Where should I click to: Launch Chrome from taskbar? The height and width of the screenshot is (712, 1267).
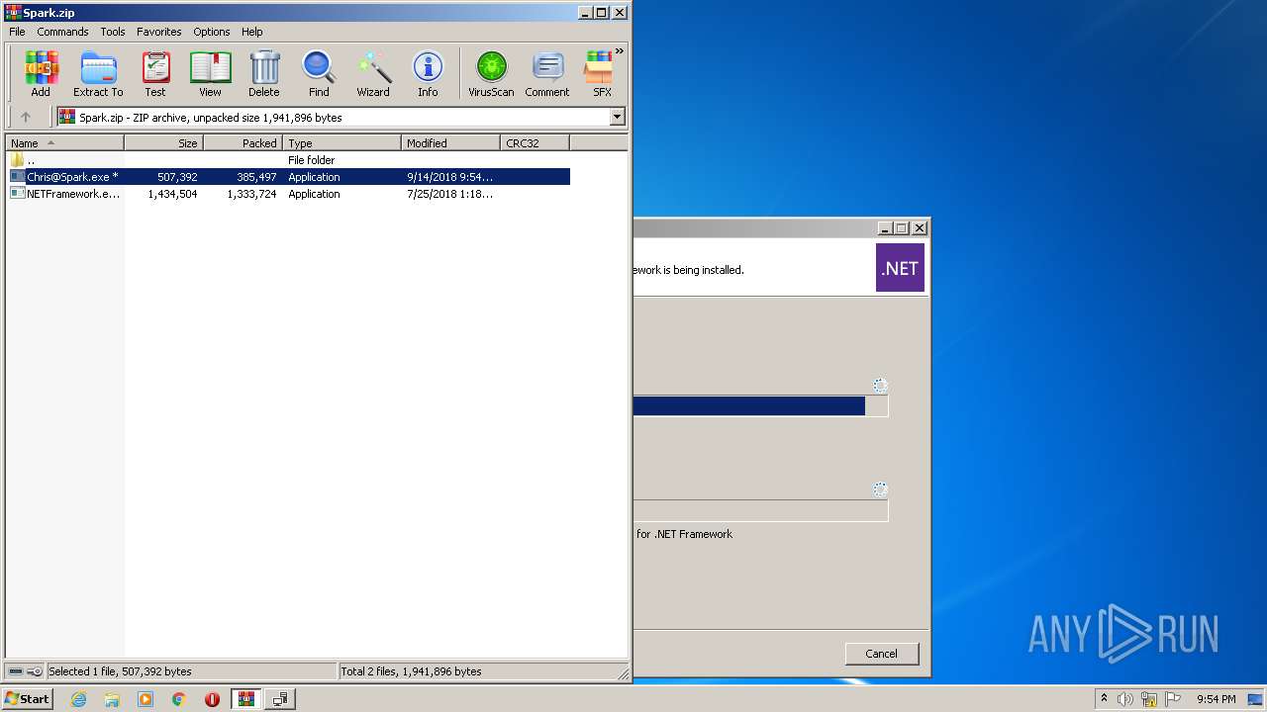179,699
